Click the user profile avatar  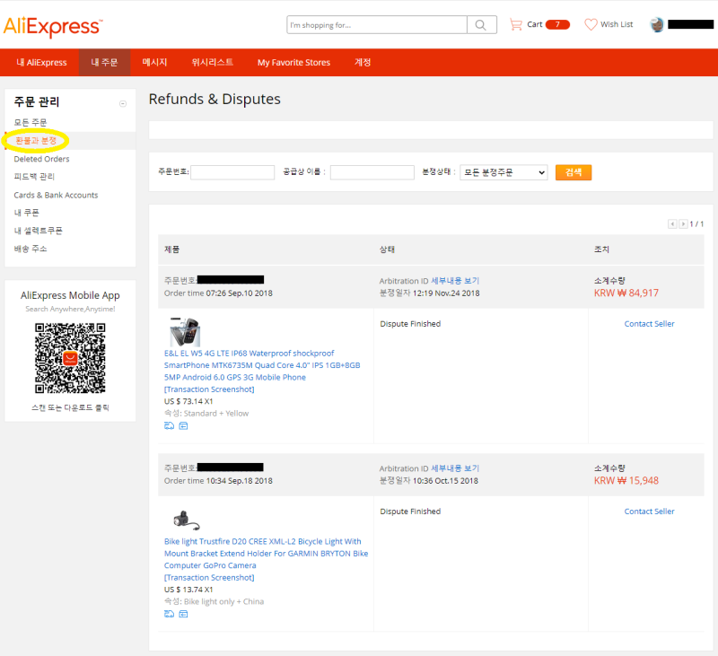click(657, 25)
